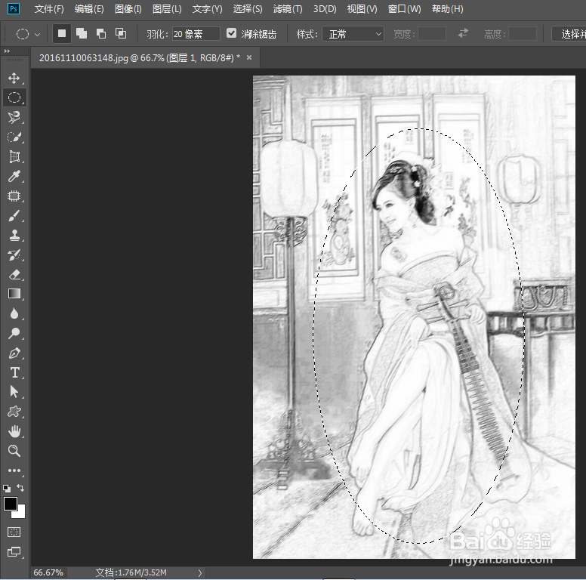This screenshot has width=586, height=580.
Task: Open the 3D(D) menu
Action: click(x=325, y=9)
